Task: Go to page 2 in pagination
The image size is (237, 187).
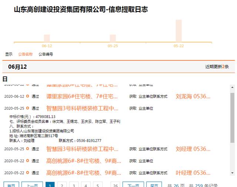Action: [62, 185]
